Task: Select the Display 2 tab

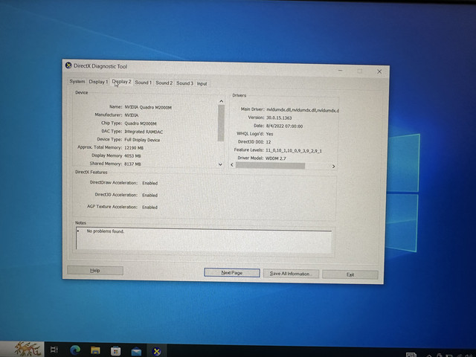Action: coord(121,82)
